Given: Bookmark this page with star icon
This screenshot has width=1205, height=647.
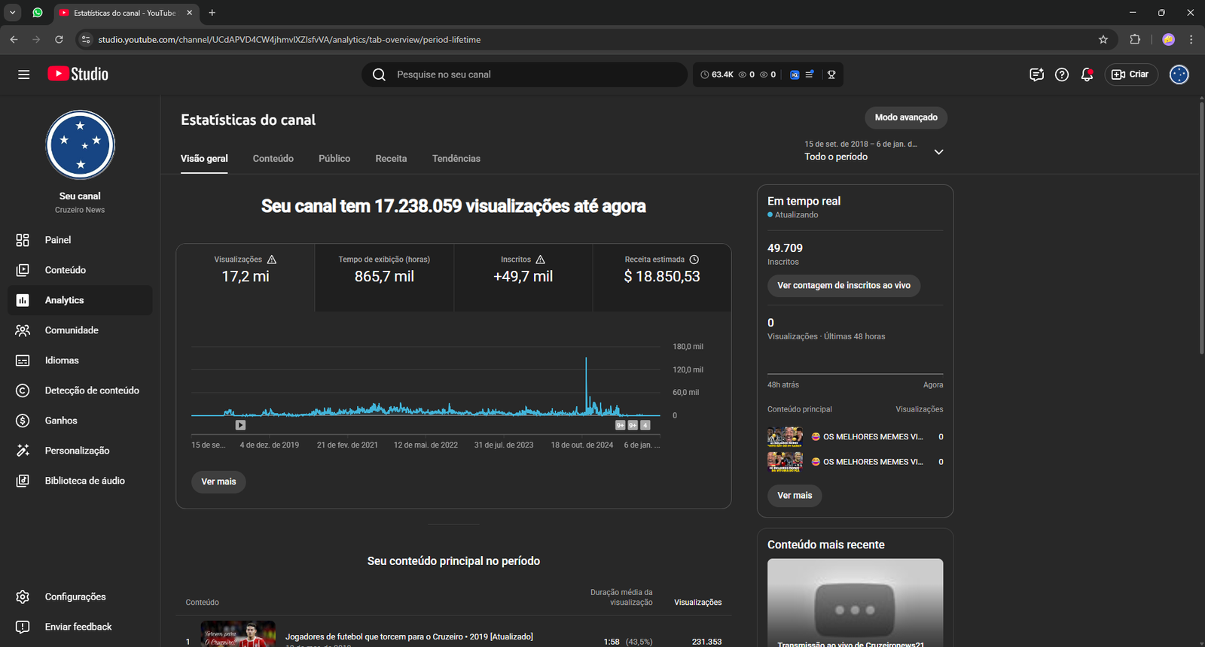Looking at the screenshot, I should [1103, 40].
